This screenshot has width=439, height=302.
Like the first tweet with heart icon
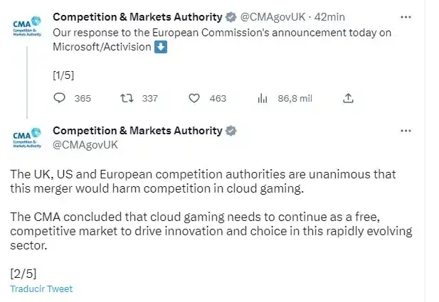(194, 98)
